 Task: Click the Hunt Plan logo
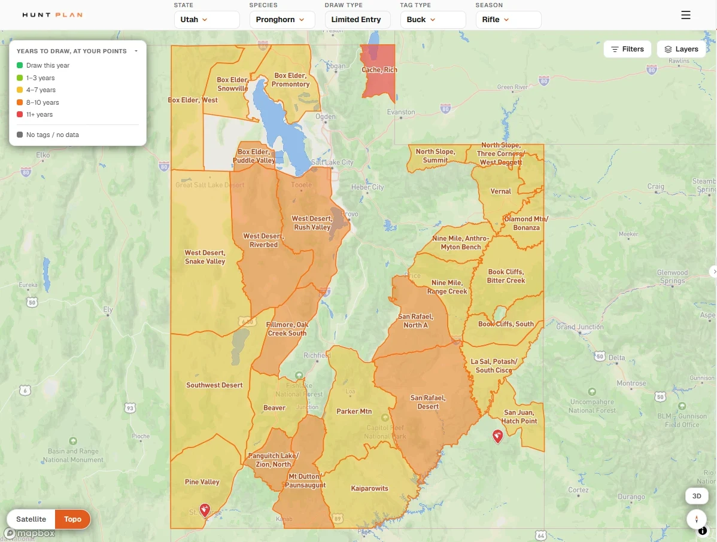53,15
